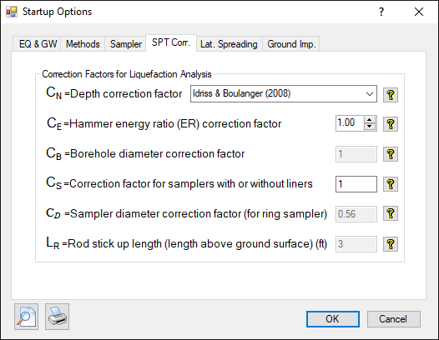The image size is (439, 340).
Task: Click the printer icon
Action: coord(57,317)
